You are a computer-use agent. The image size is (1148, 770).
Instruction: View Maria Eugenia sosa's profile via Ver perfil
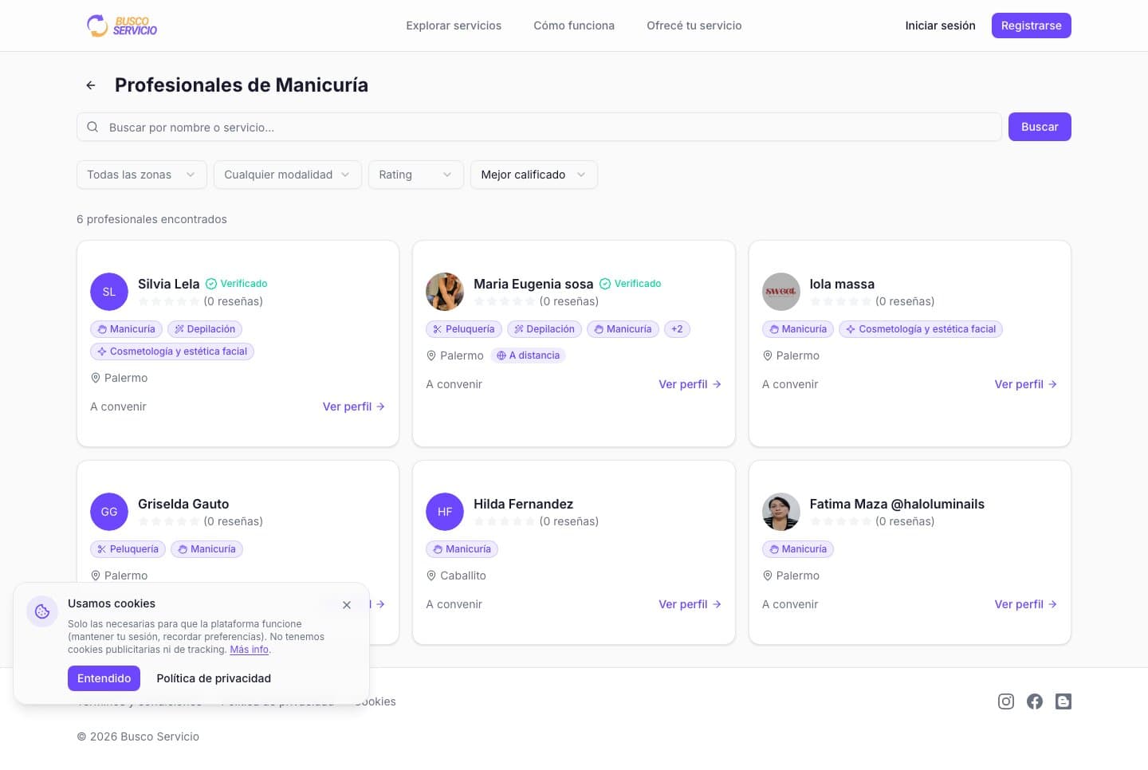pyautogui.click(x=690, y=384)
